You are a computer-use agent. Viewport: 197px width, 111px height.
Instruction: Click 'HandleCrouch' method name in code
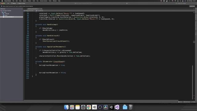53,36
